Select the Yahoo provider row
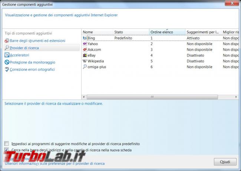This screenshot has width=241, height=171. pos(160,44)
